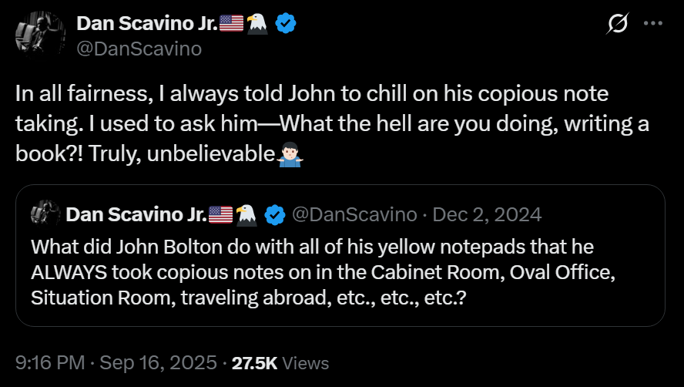Open the 27.5K Views count
The width and height of the screenshot is (684, 387).
pos(280,362)
